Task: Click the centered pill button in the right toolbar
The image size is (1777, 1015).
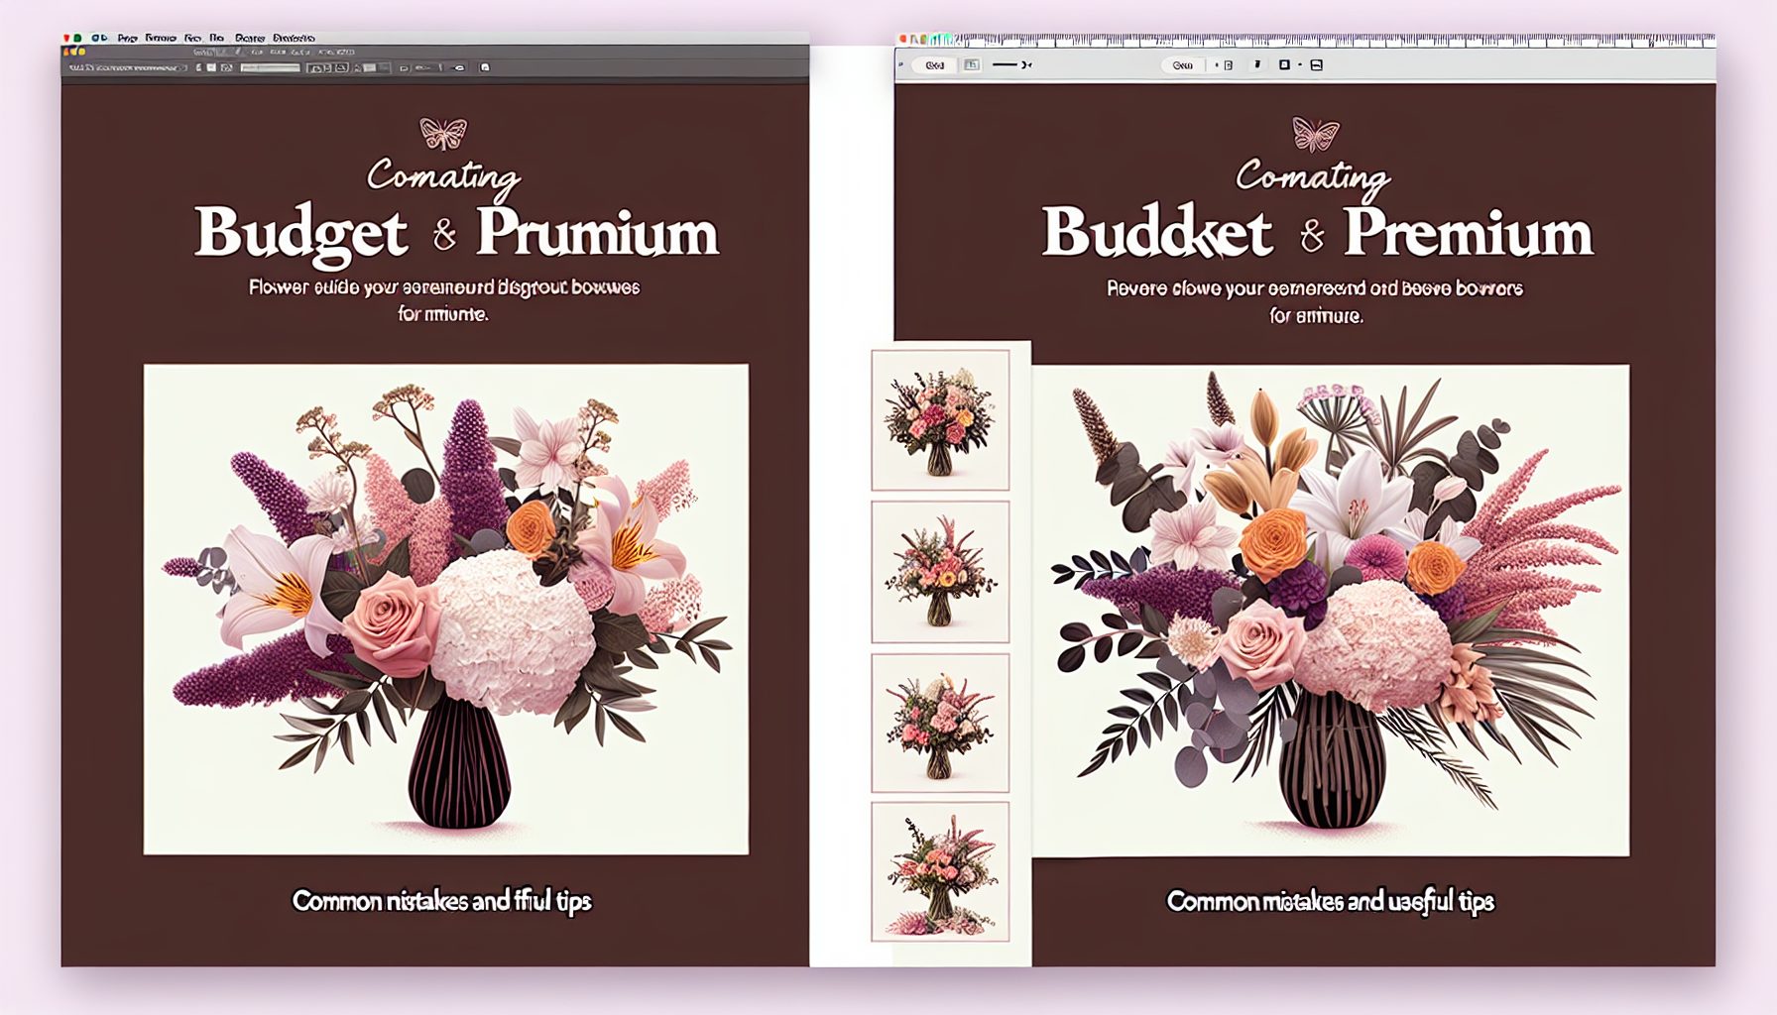Action: coord(1182,65)
